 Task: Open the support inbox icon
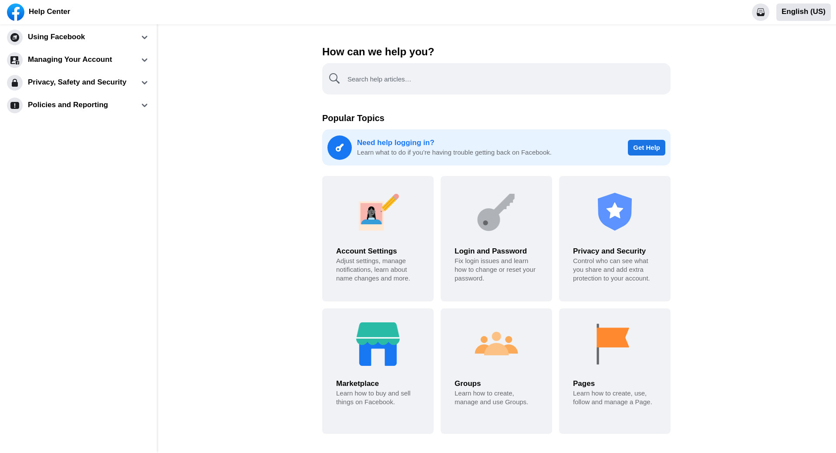(760, 12)
